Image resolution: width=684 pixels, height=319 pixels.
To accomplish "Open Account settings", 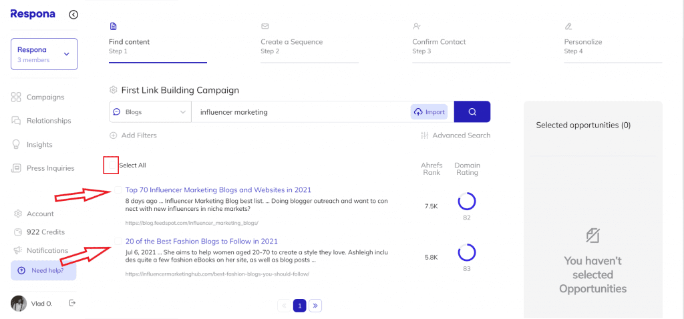I will coord(40,214).
